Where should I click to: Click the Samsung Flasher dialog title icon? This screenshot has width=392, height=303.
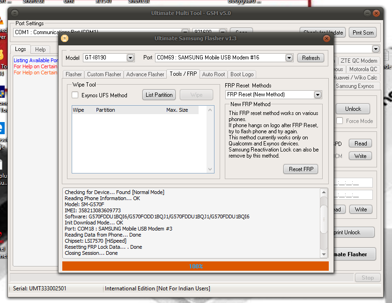click(x=65, y=38)
